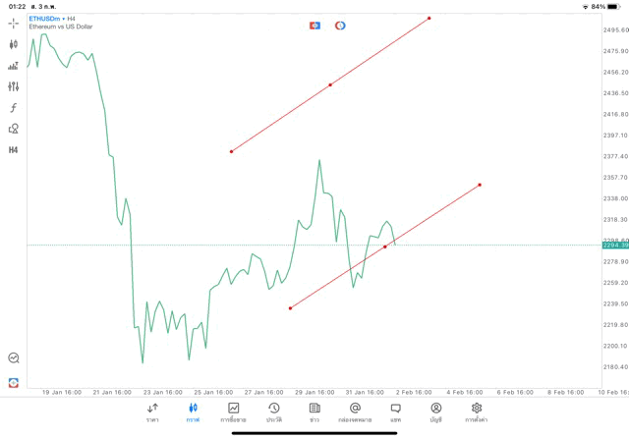Open the H4 timeframe selector
The height and width of the screenshot is (439, 629).
click(x=14, y=150)
